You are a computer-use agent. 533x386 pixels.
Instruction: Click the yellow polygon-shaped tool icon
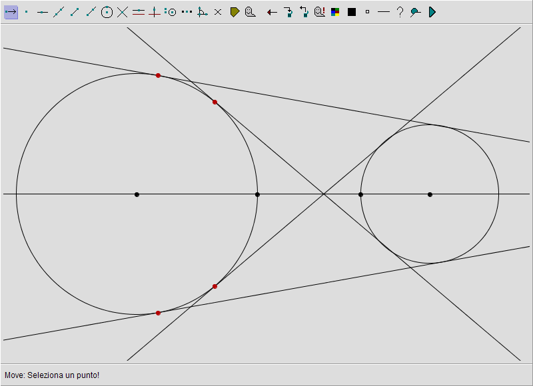[235, 12]
